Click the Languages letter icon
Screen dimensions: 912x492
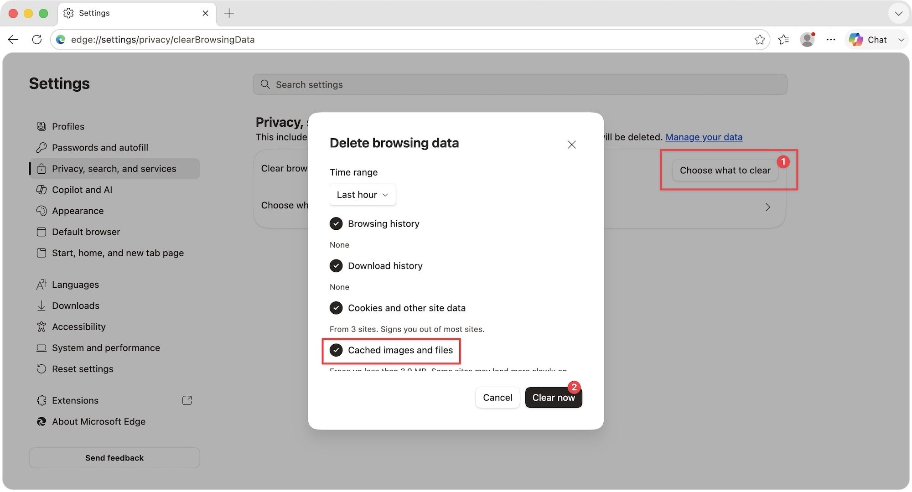pos(41,285)
